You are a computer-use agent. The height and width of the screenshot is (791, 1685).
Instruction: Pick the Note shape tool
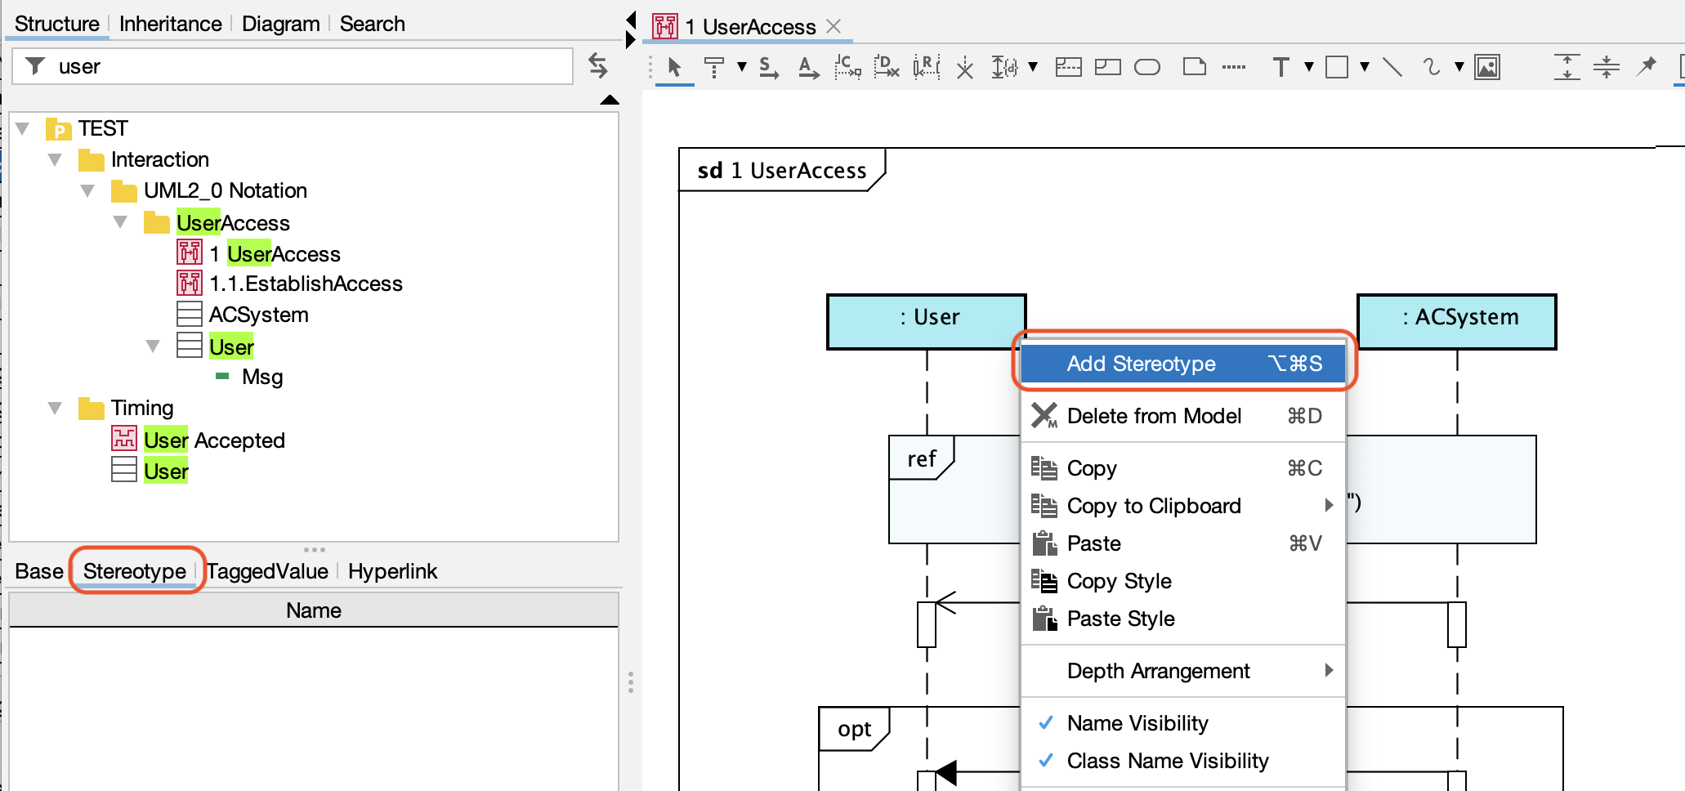[x=1195, y=67]
